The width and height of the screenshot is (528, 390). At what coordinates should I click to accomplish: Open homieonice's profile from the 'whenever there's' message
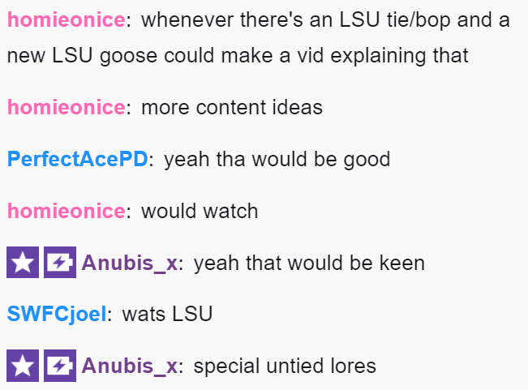pyautogui.click(x=67, y=19)
